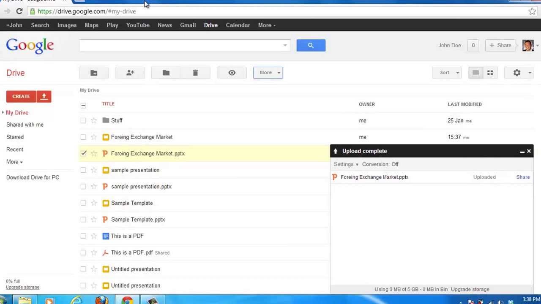Star the sample presentation row
Image resolution: width=541 pixels, height=304 pixels.
pyautogui.click(x=94, y=170)
